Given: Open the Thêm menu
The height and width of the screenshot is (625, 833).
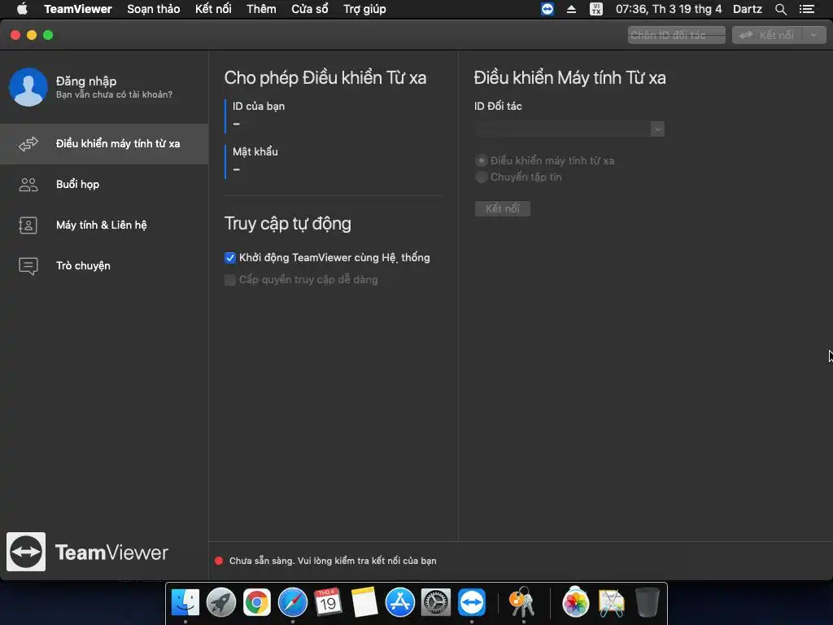Looking at the screenshot, I should (x=261, y=9).
